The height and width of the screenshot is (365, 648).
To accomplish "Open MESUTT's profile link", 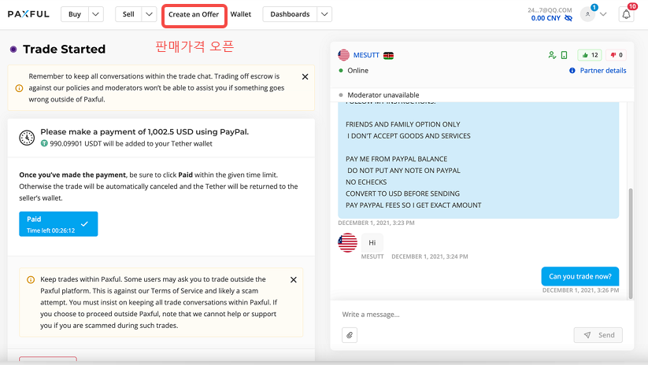I will [366, 55].
